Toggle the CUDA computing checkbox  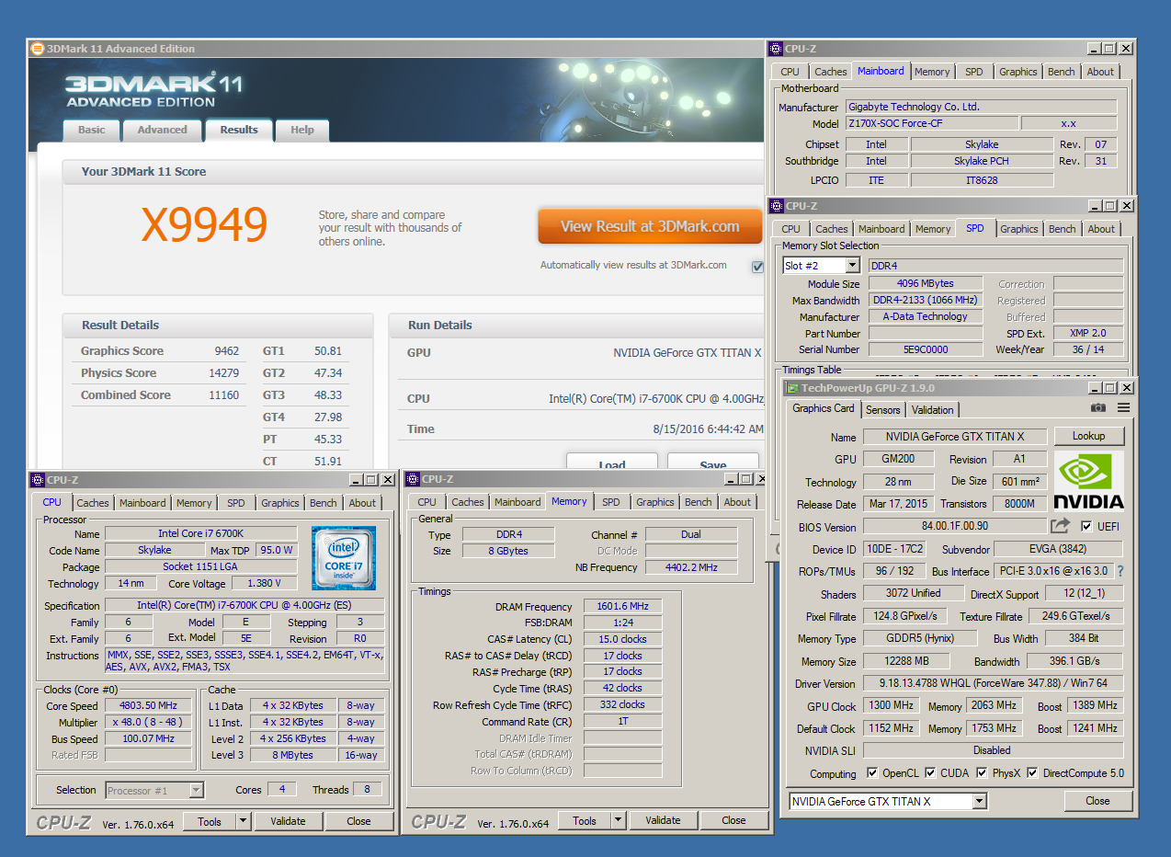point(930,773)
